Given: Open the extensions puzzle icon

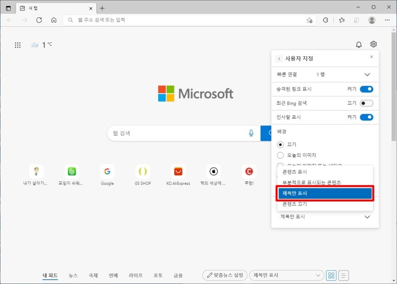Looking at the screenshot, I should [326, 20].
